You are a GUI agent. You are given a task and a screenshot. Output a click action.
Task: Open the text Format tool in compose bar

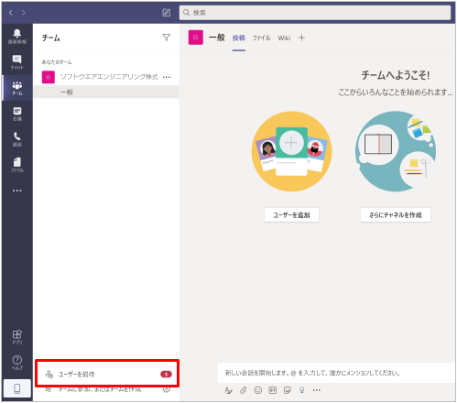228,390
